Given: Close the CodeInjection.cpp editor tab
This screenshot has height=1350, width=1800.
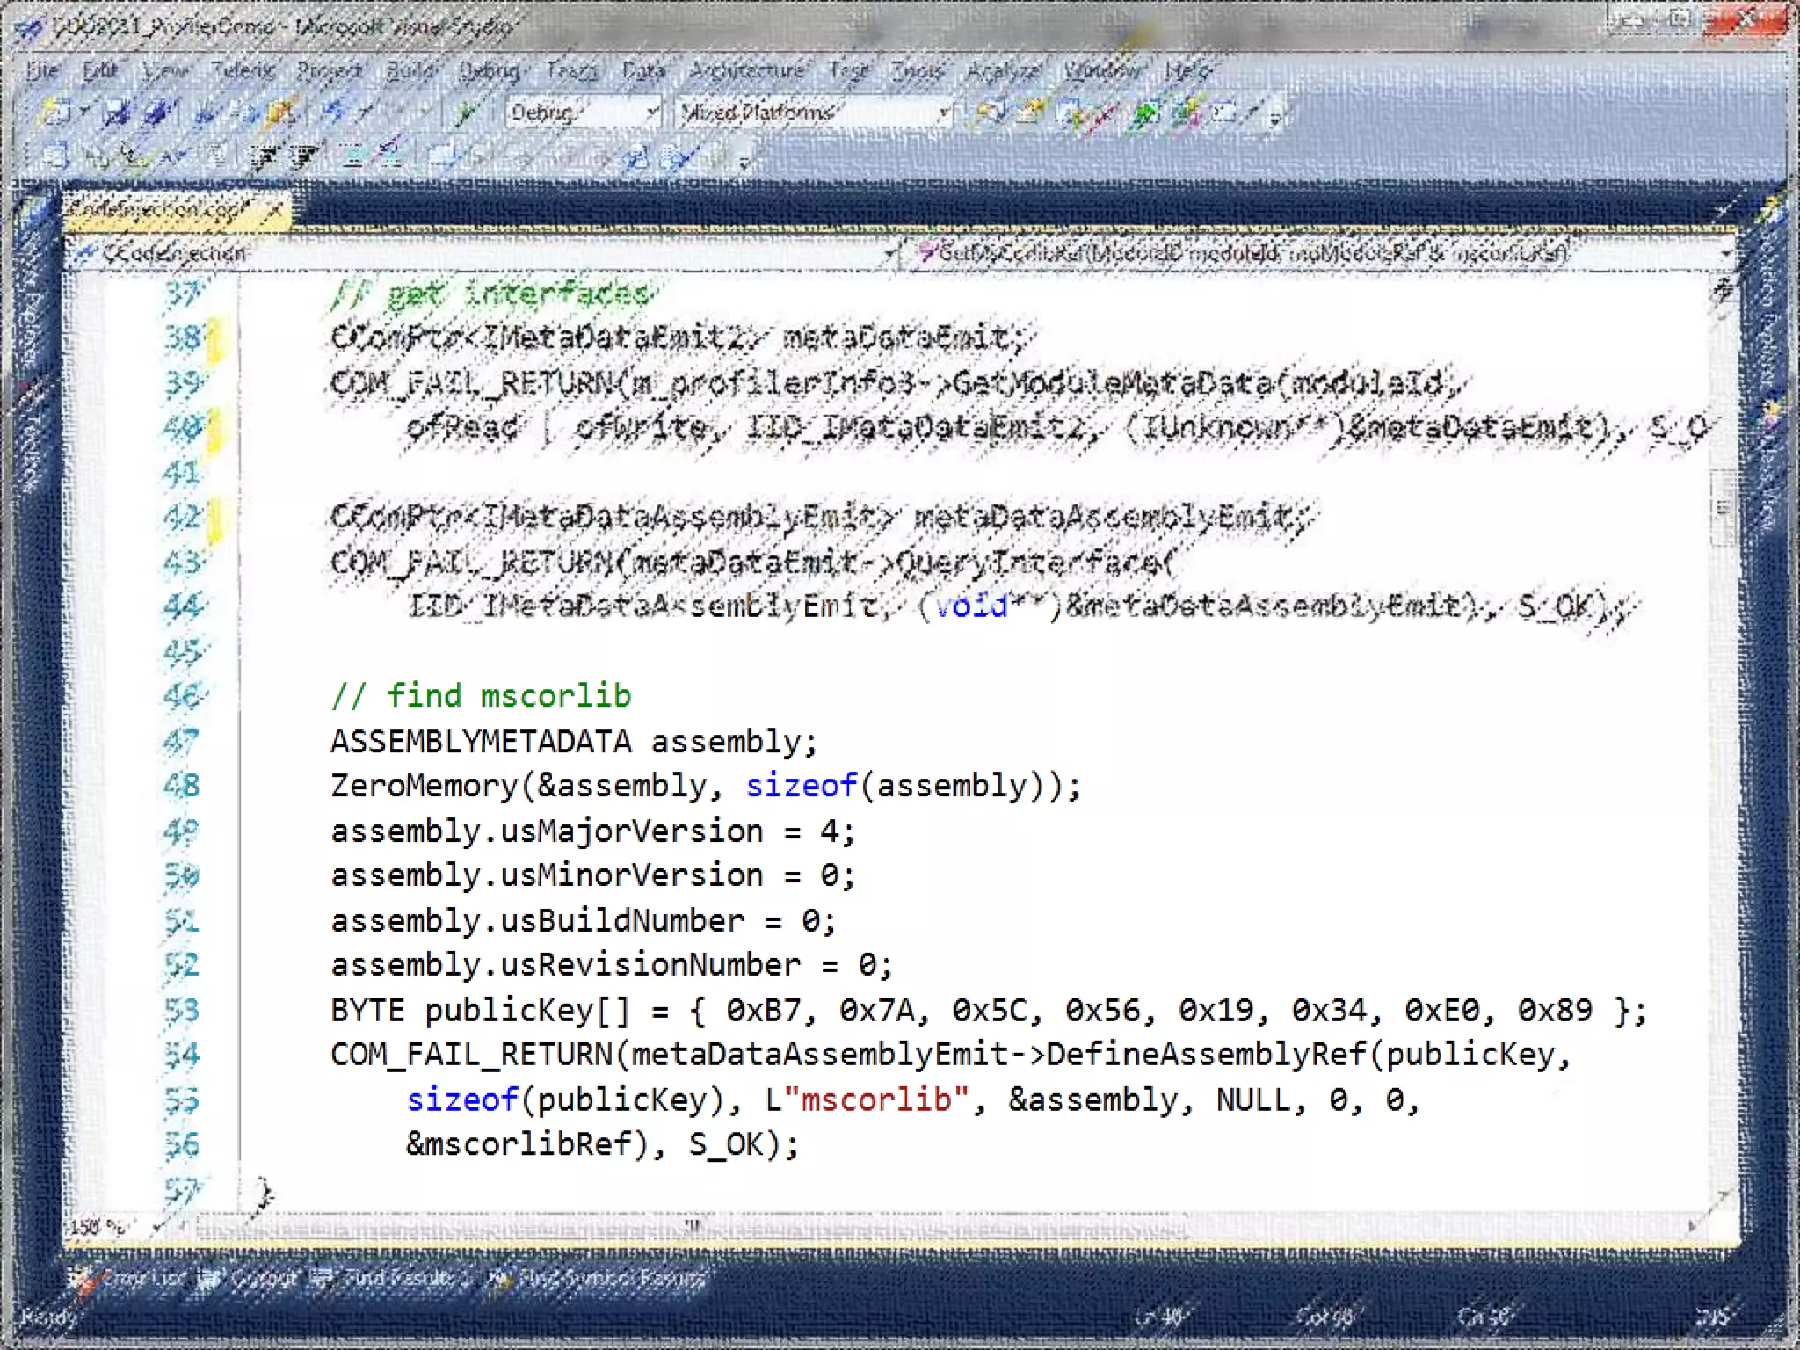Looking at the screenshot, I should 274,210.
